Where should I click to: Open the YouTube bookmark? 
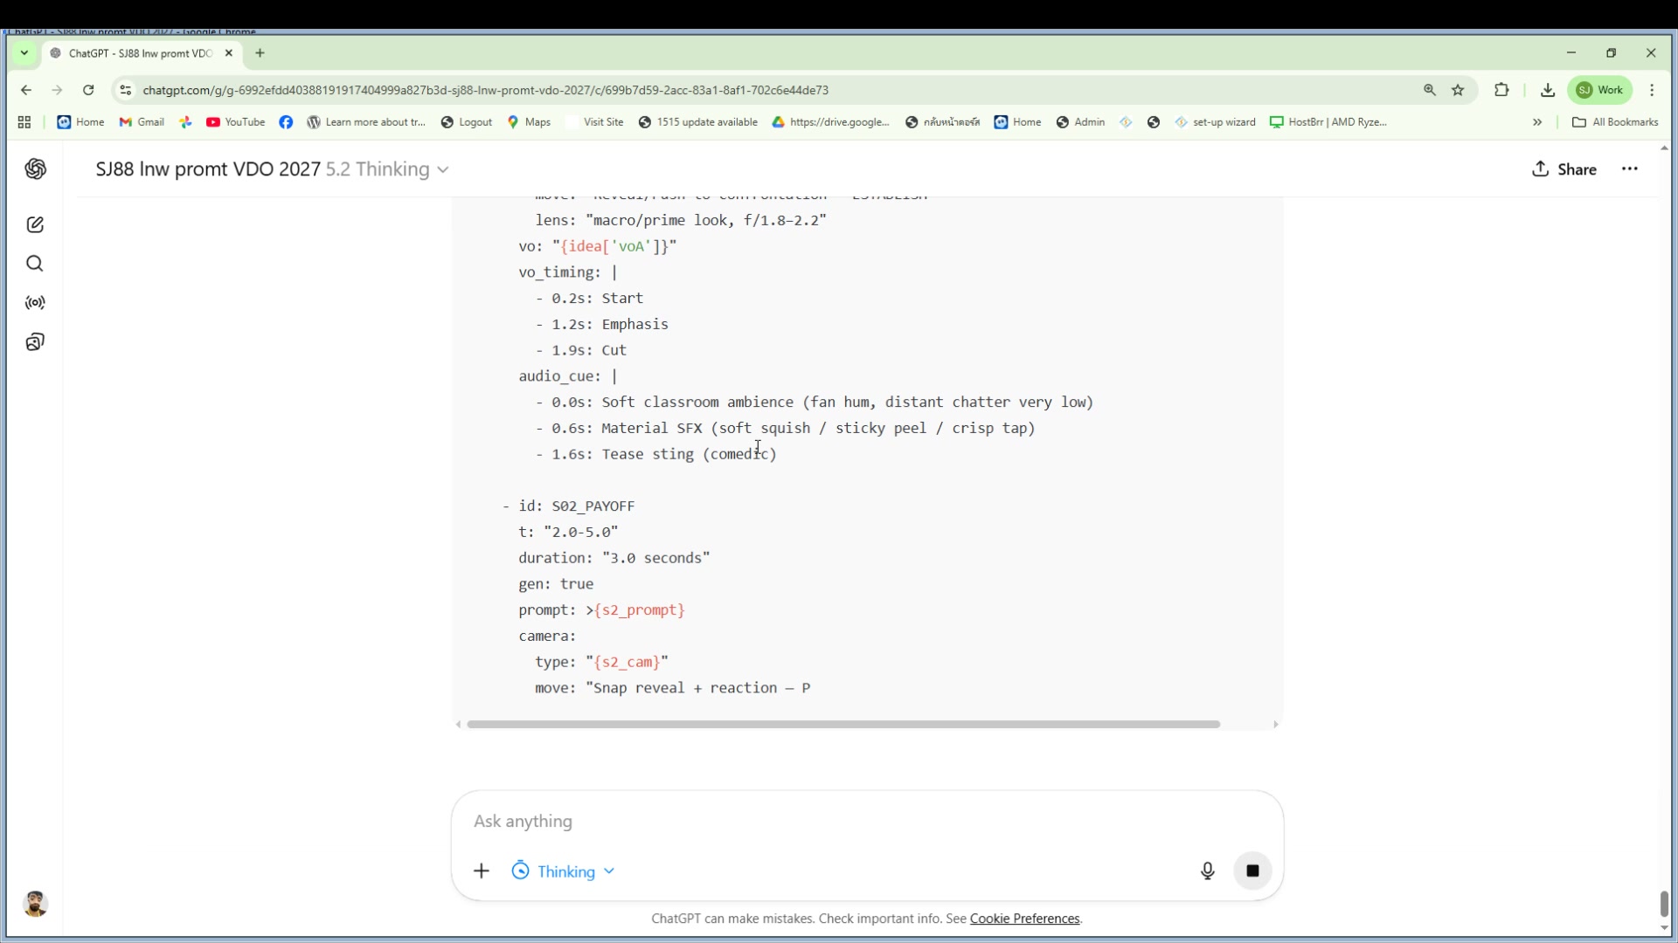pyautogui.click(x=236, y=122)
